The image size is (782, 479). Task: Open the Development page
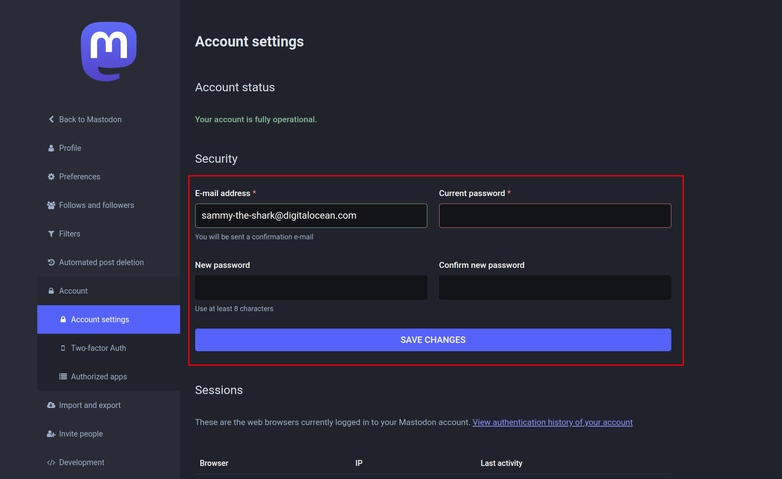(x=109, y=462)
